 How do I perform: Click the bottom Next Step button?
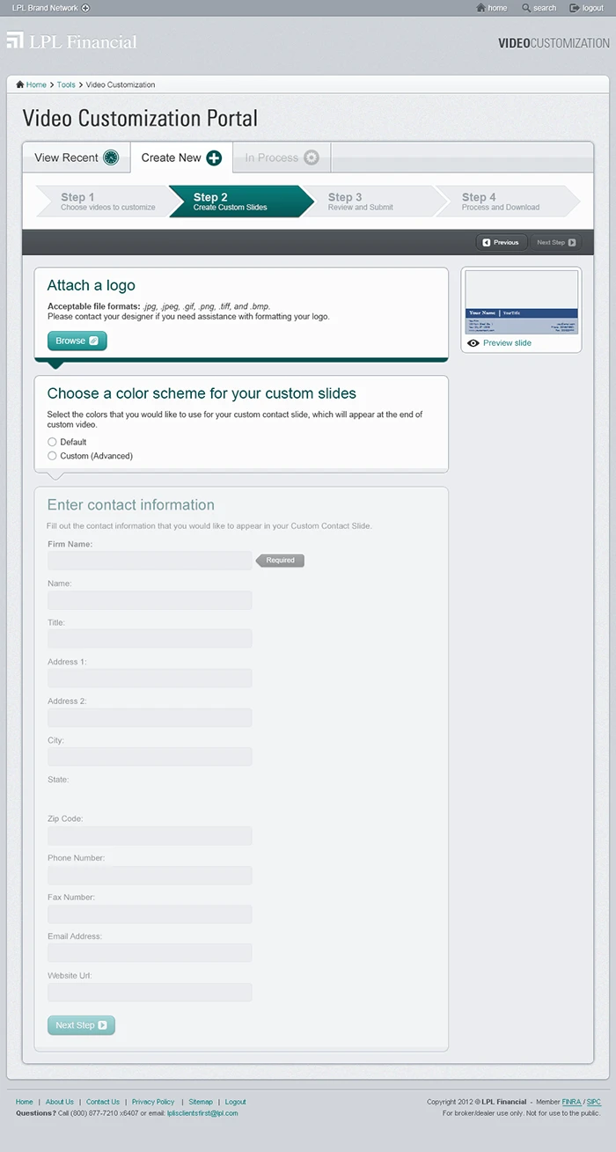(x=81, y=1025)
